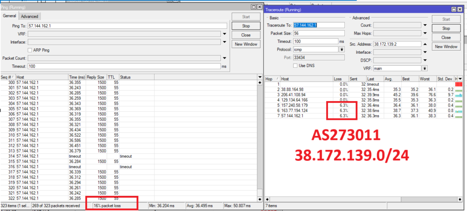Expand the Max Hops field arrow
This screenshot has height=211, width=467.
click(x=425, y=33)
